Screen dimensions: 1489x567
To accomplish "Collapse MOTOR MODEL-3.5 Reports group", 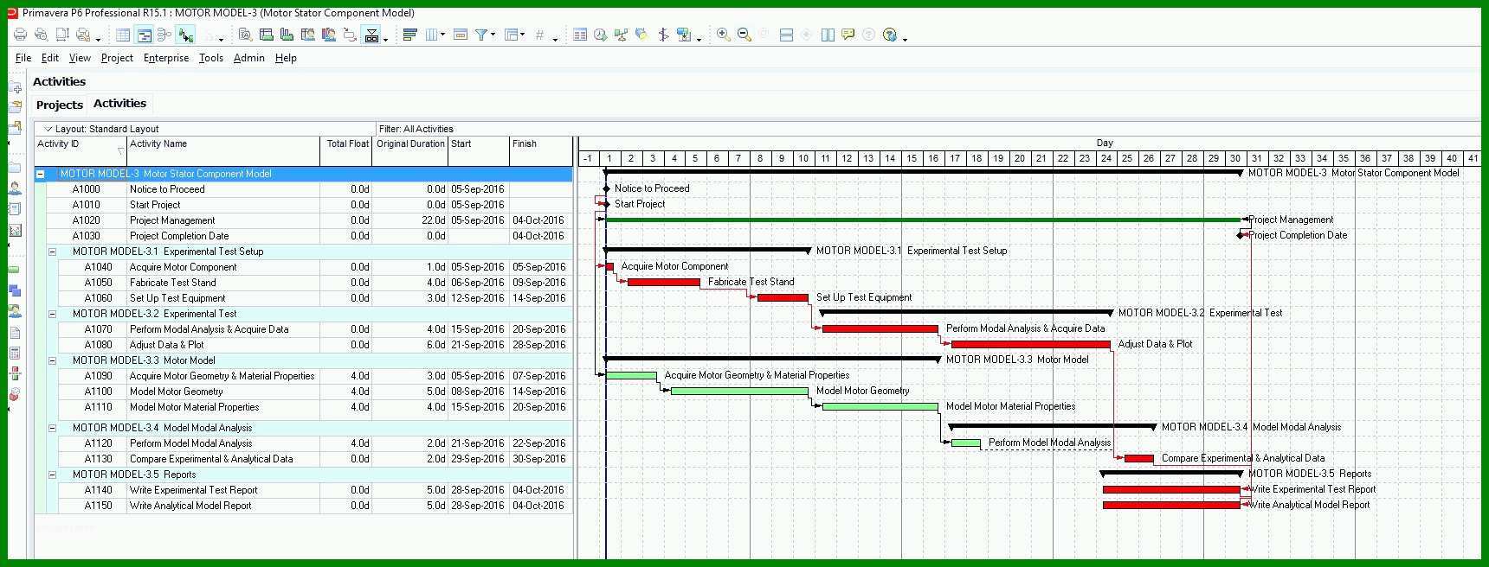I will click(x=52, y=475).
